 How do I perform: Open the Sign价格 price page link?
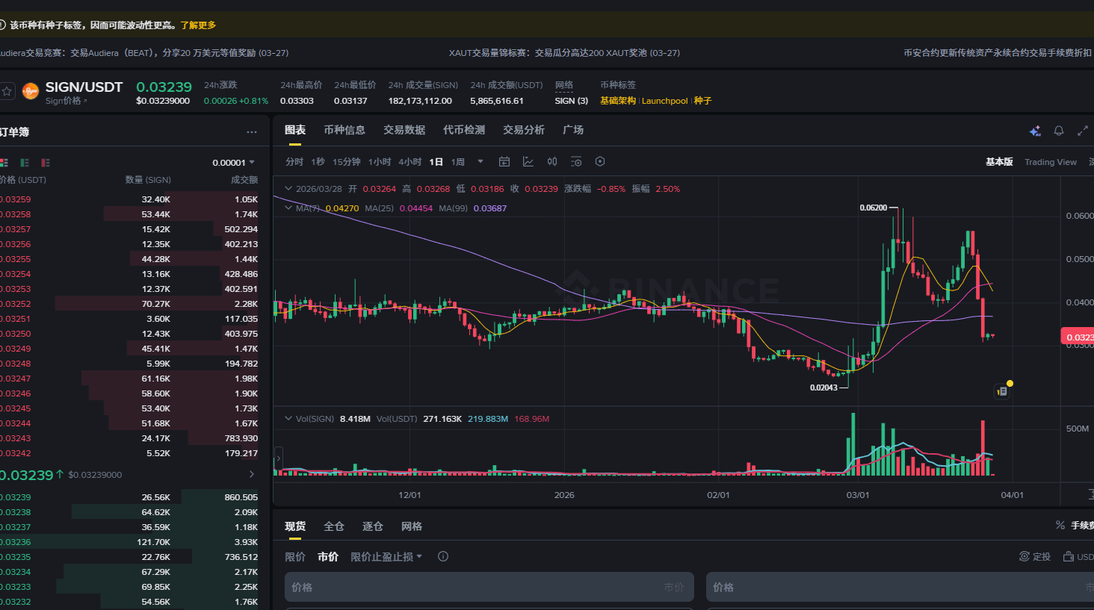pyautogui.click(x=66, y=101)
